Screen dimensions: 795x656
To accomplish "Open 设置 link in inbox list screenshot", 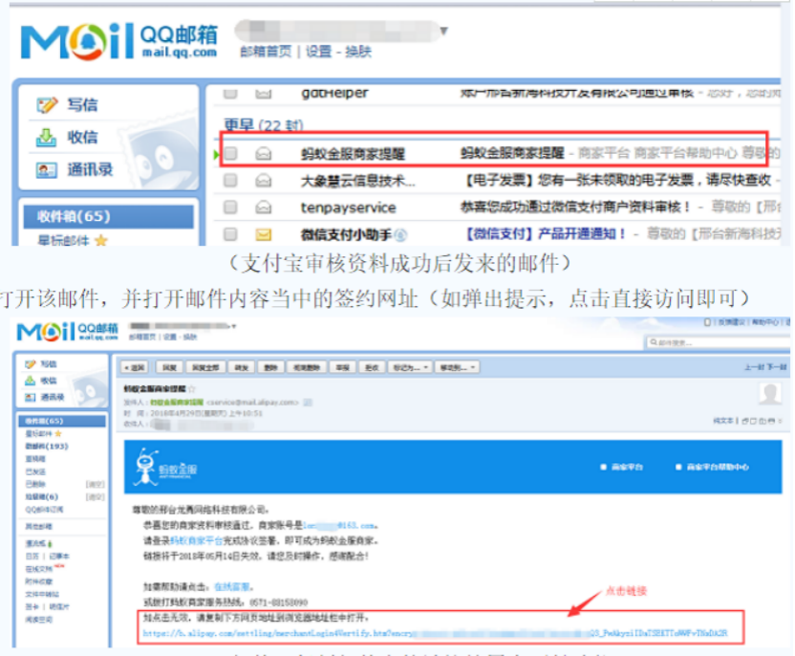I will pyautogui.click(x=318, y=52).
